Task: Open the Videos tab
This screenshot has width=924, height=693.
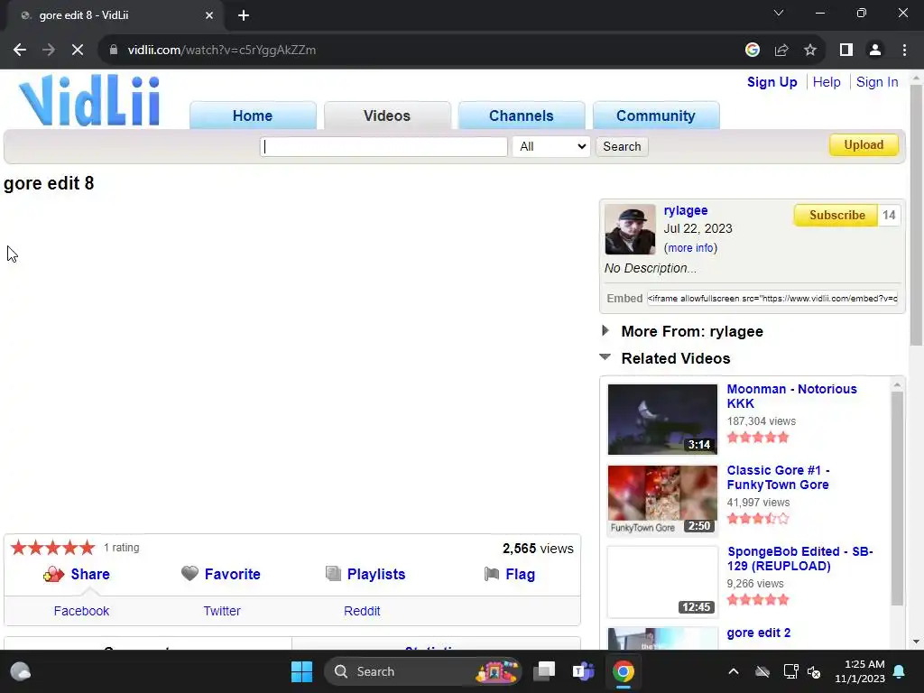Action: click(387, 115)
